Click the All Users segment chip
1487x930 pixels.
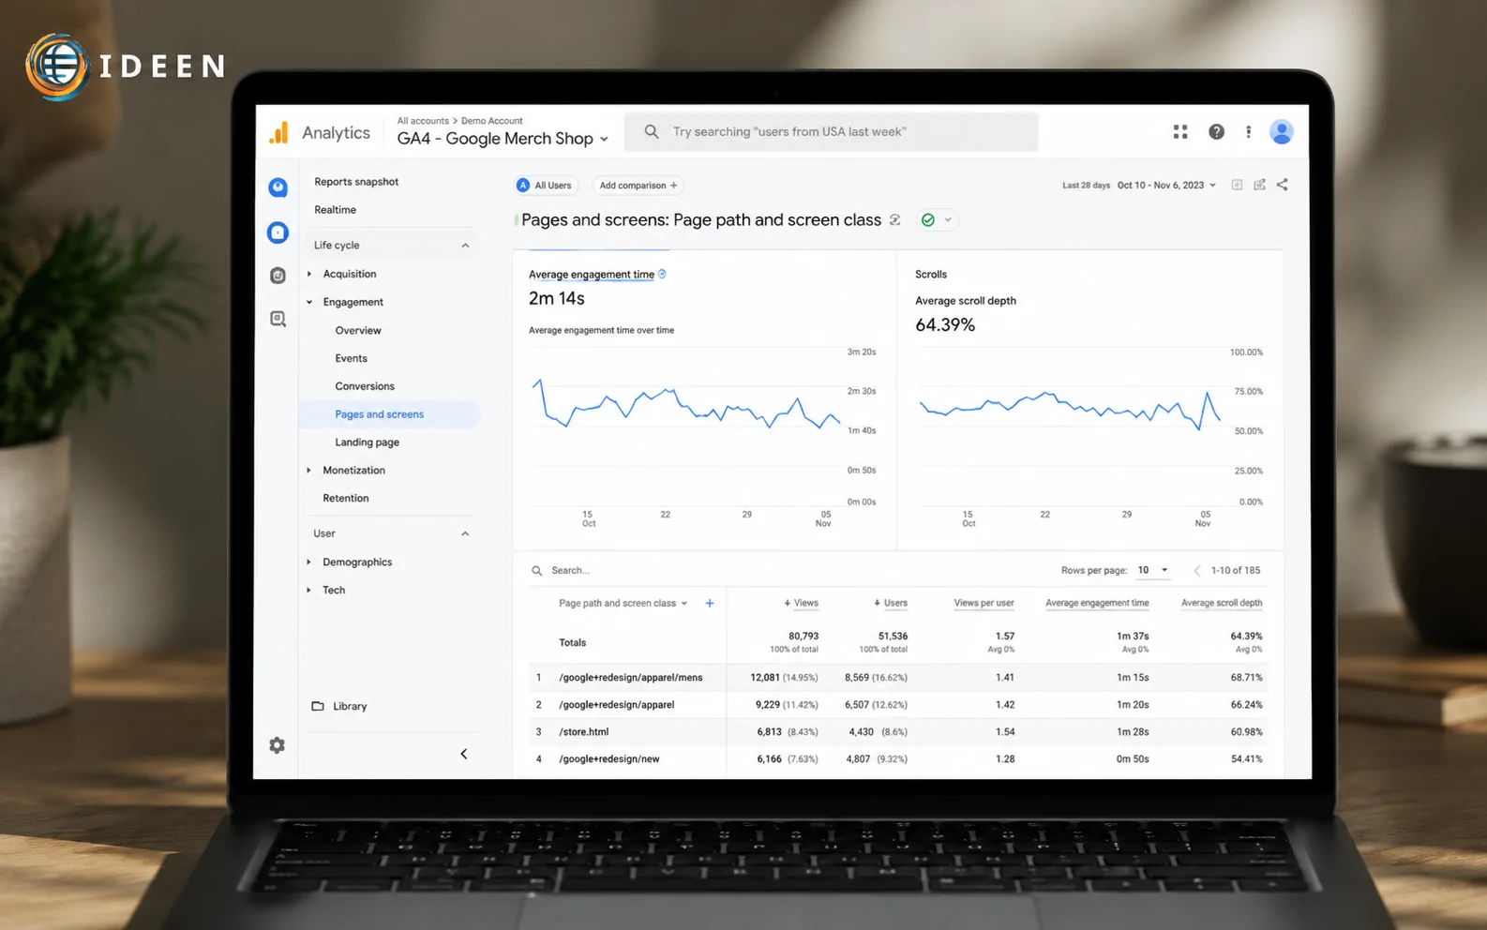[x=545, y=186]
